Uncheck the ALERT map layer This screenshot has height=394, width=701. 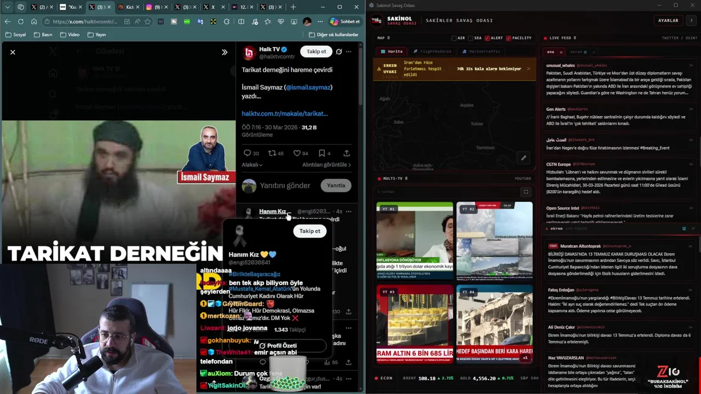pyautogui.click(x=487, y=38)
